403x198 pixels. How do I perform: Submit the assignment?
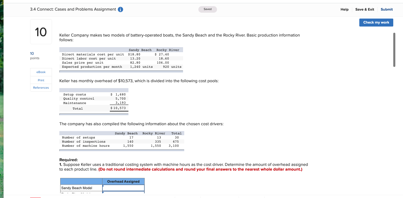tap(386, 9)
